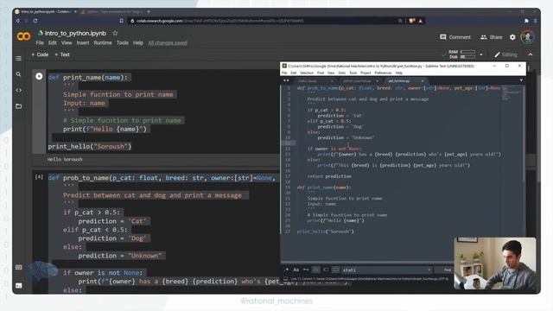Toggle wrap option in Sublime find bar

(x=316, y=270)
